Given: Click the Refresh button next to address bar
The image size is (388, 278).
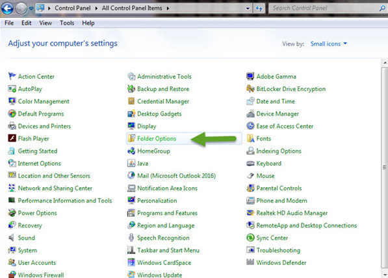Looking at the screenshot, I should click(259, 8).
